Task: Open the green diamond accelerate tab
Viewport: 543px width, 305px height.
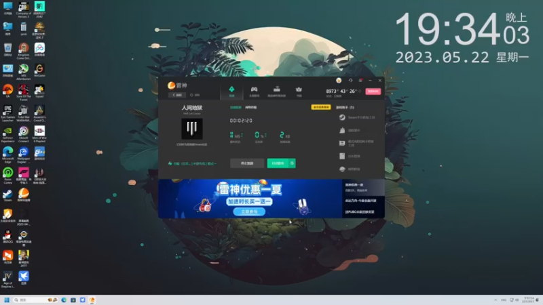Action: point(231,91)
